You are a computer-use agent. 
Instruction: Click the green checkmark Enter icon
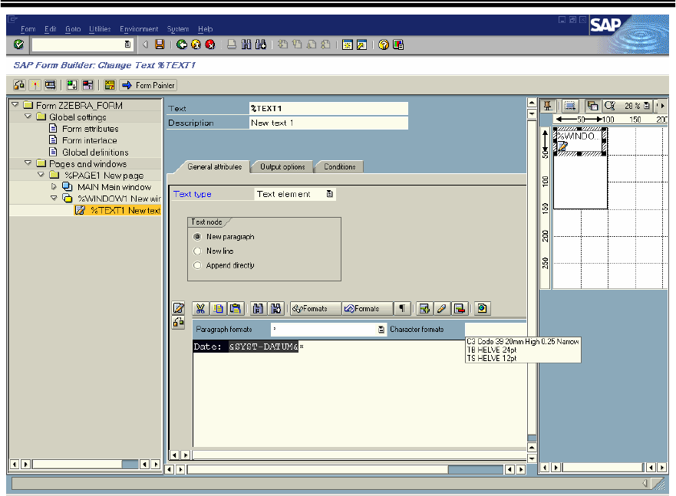[x=18, y=44]
